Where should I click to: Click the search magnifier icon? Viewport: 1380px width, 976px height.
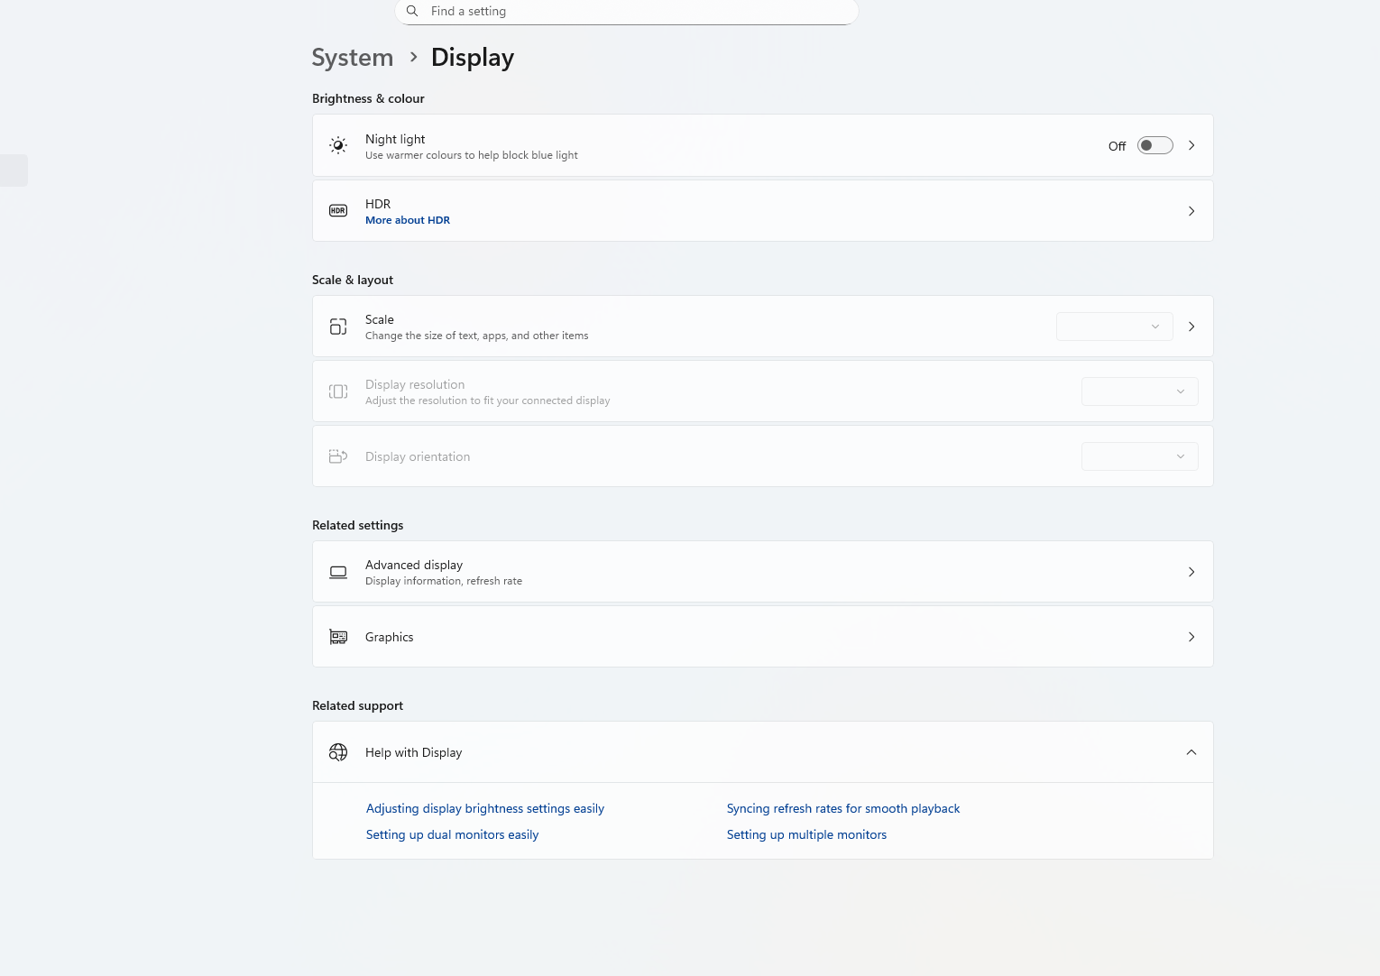(412, 11)
